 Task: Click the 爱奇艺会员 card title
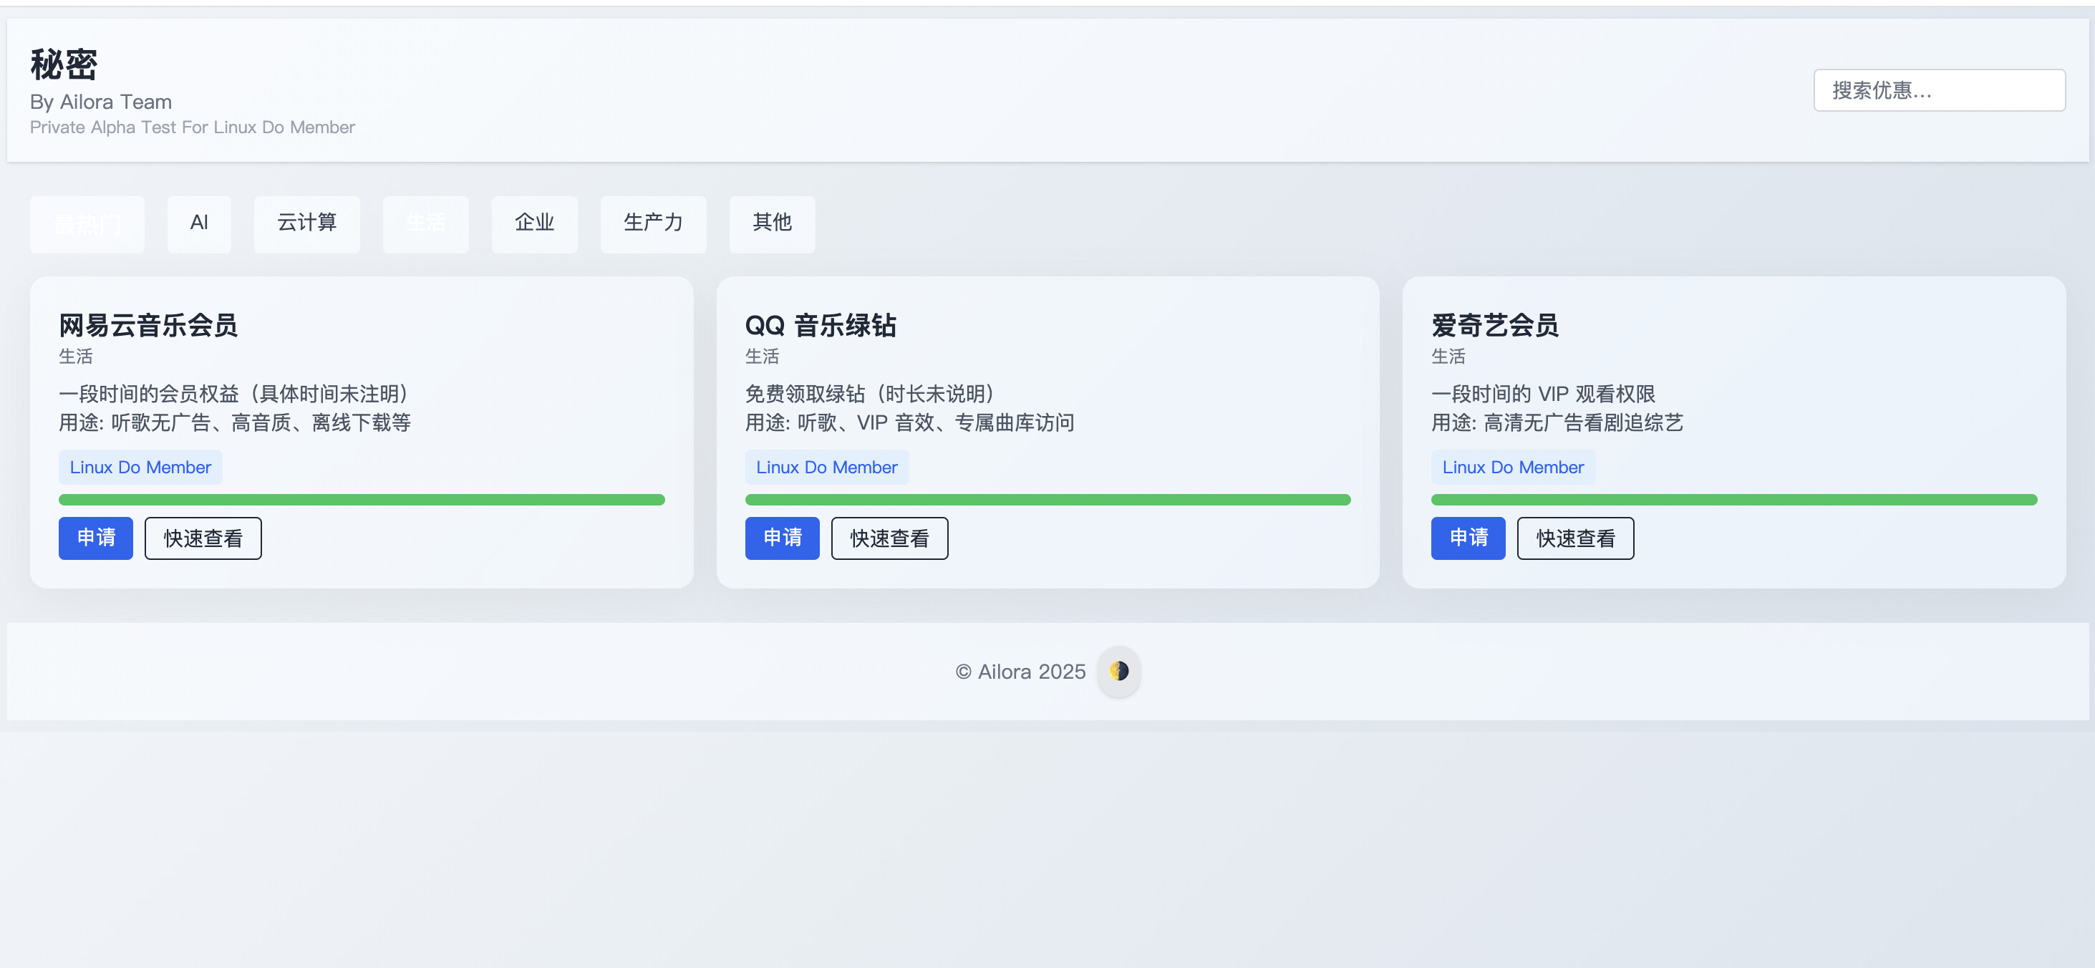pos(1495,325)
